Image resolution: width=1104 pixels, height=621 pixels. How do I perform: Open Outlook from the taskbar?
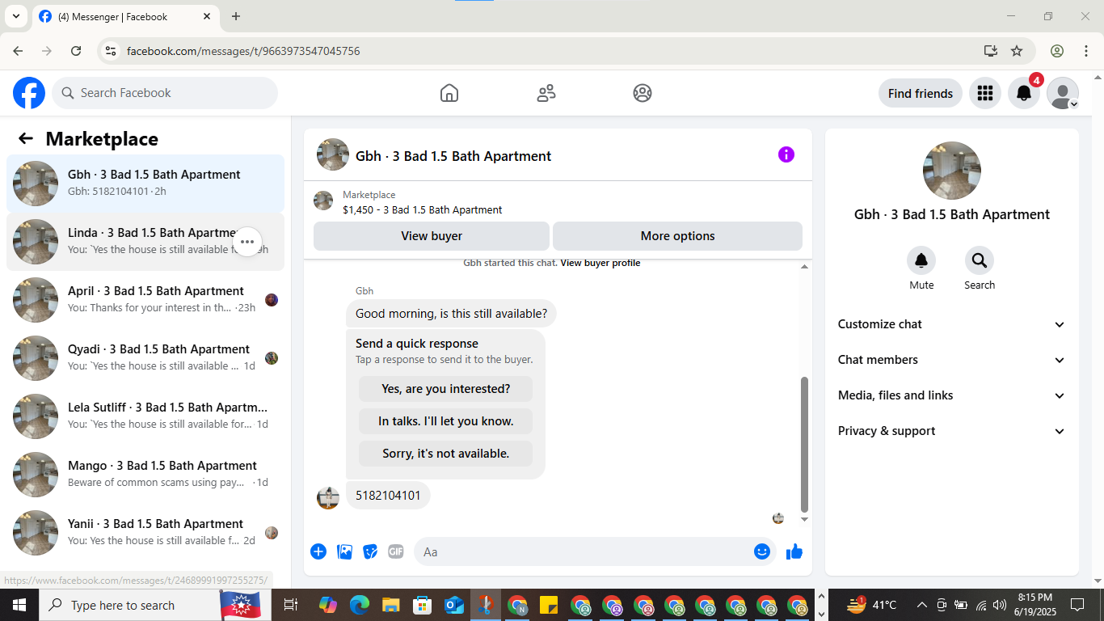[454, 605]
